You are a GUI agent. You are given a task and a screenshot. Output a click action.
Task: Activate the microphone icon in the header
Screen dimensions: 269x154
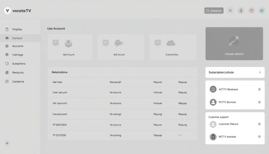[x=241, y=11]
